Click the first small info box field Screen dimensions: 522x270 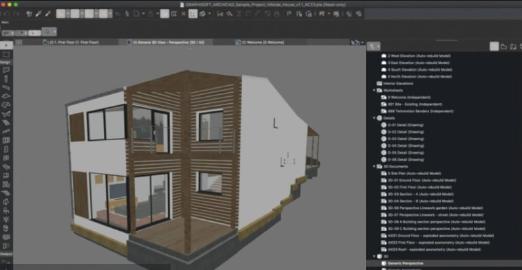pos(8,33)
